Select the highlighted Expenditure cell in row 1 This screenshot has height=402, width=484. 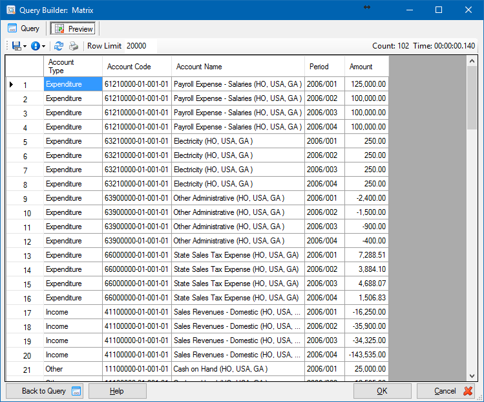[73, 84]
